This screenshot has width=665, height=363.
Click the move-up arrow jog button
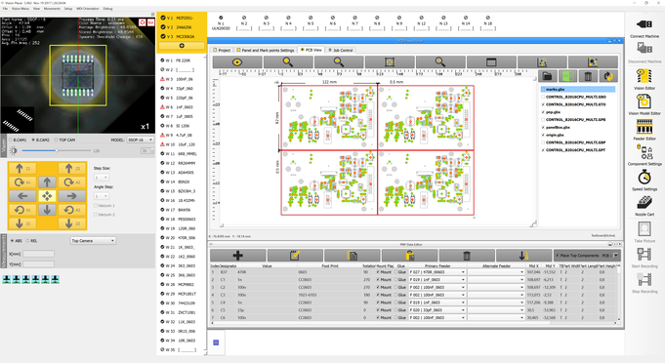[47, 182]
